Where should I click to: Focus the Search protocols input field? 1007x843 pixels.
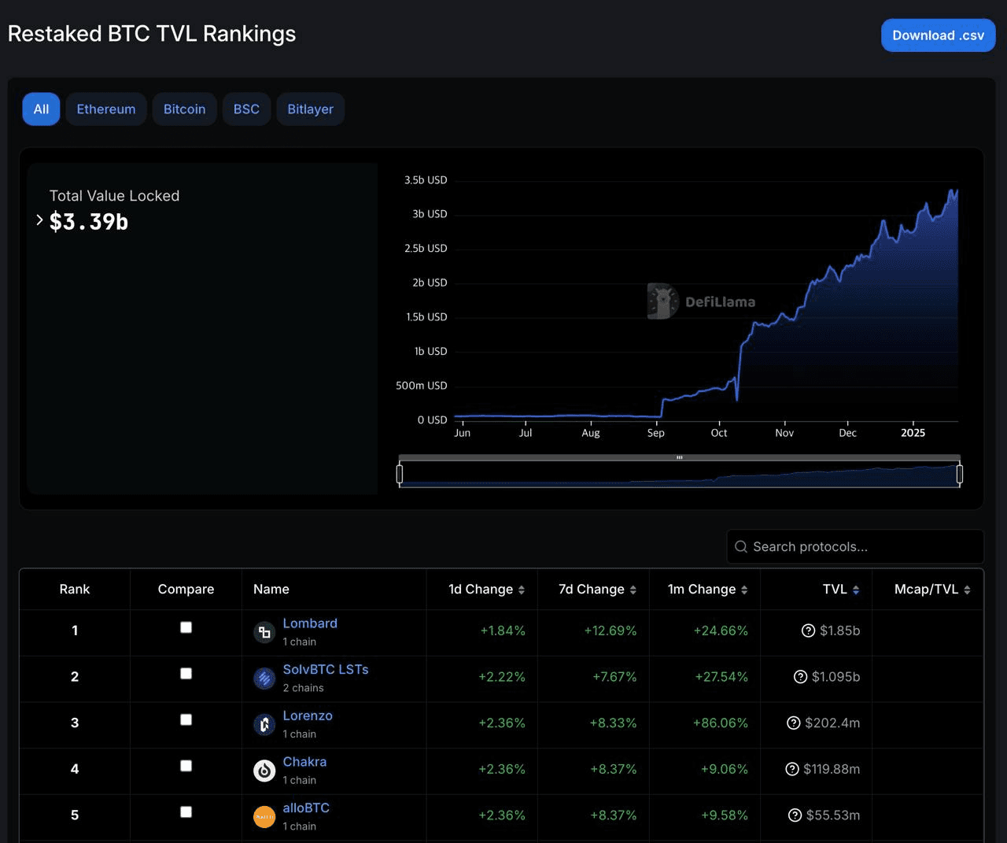tap(855, 546)
